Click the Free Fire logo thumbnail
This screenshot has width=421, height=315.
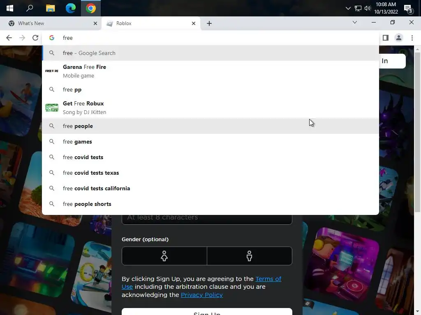pos(52,71)
